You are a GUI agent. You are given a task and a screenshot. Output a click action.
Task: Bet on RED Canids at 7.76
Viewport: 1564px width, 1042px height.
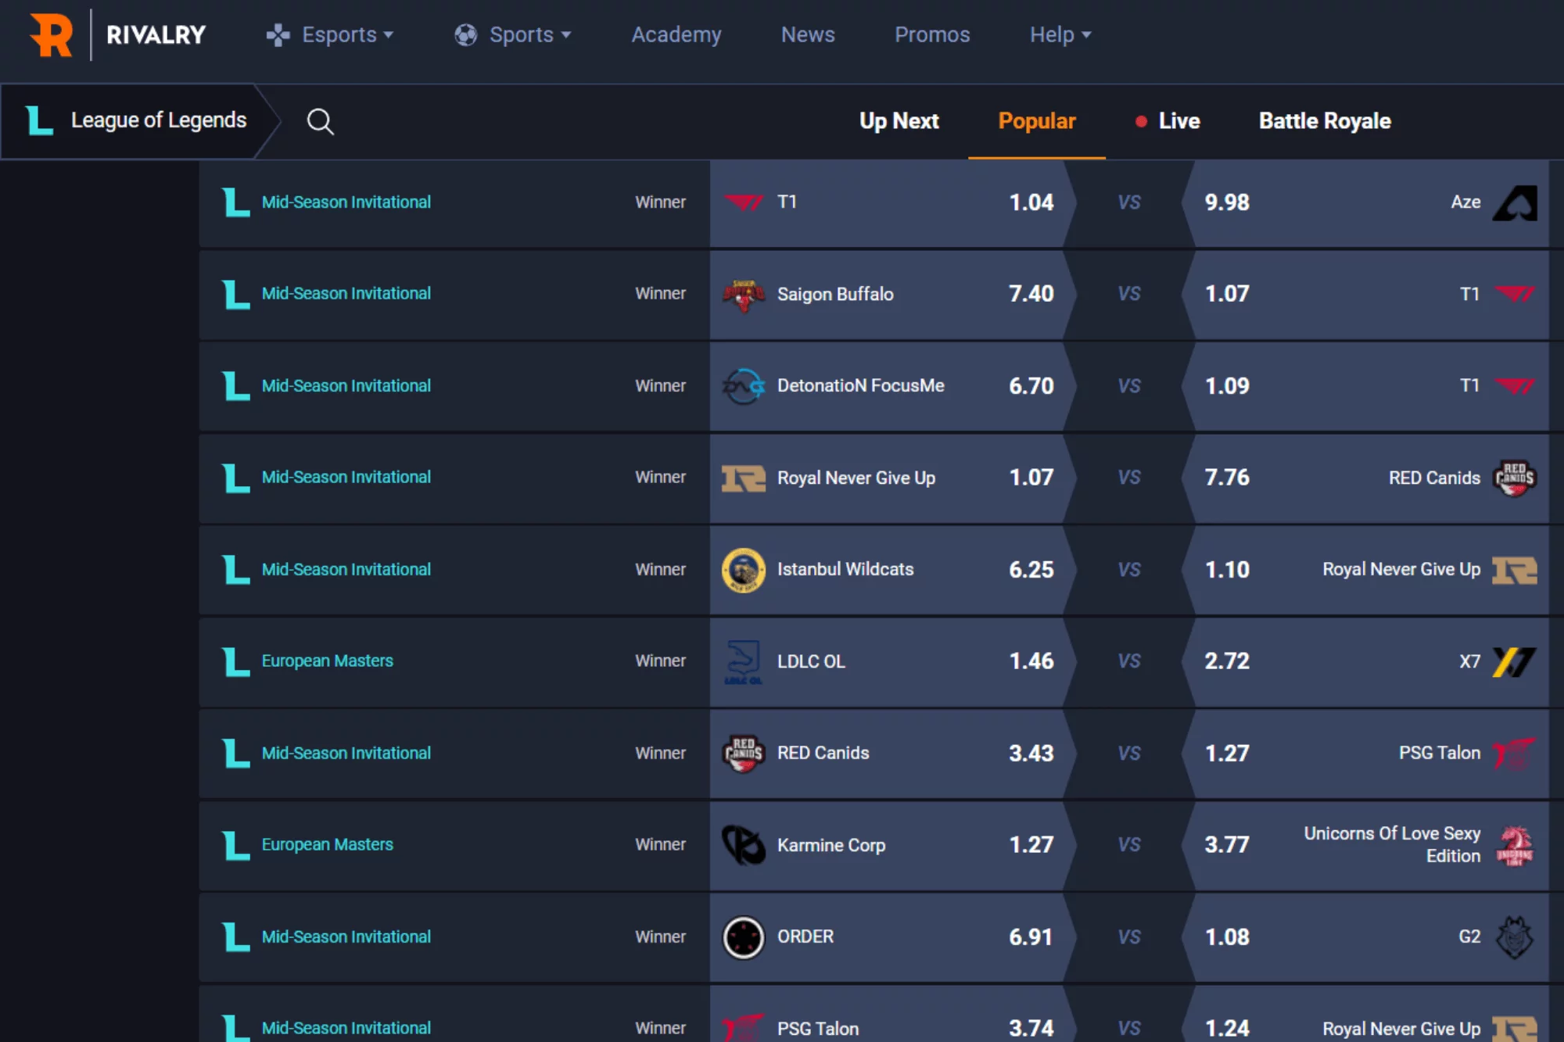click(x=1365, y=478)
